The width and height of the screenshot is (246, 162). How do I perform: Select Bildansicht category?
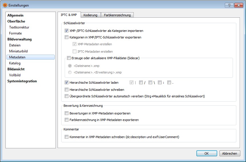pyautogui.click(x=16, y=69)
